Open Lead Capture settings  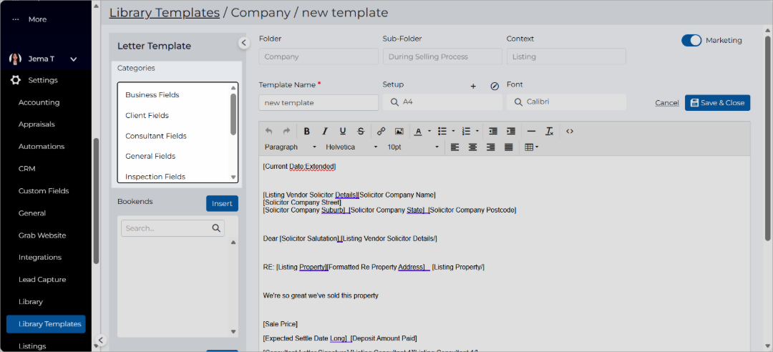point(42,279)
